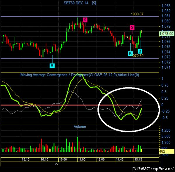Viewport: 175px width, 172px height.
Task: Click the 11:00 time axis label
Action: click(x=82, y=159)
